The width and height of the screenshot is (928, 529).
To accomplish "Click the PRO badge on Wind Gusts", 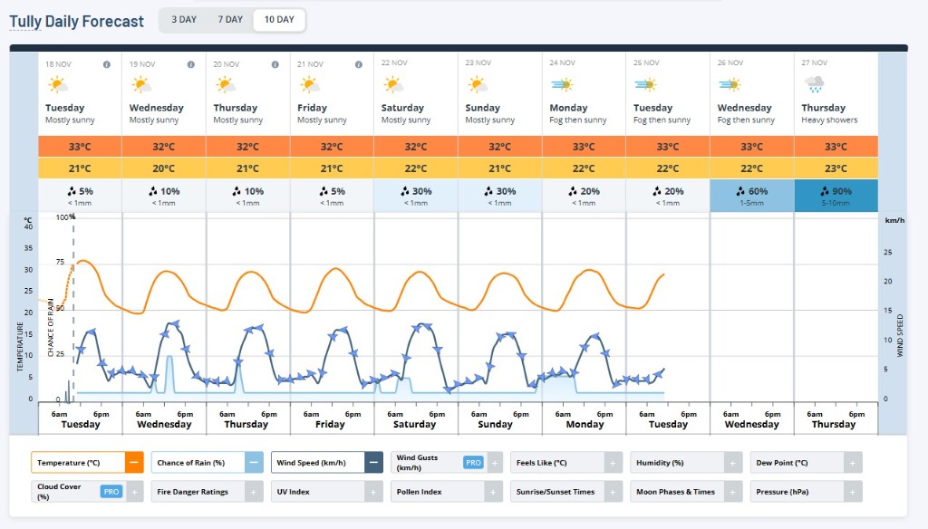I will tap(472, 463).
